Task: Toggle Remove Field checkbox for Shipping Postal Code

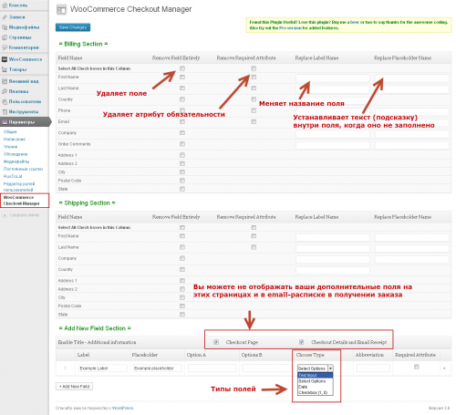Action: pyautogui.click(x=182, y=306)
